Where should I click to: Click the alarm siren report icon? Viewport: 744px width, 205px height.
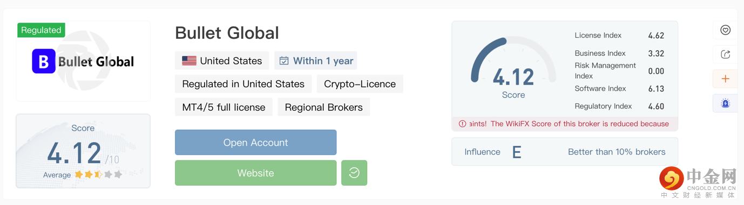725,103
